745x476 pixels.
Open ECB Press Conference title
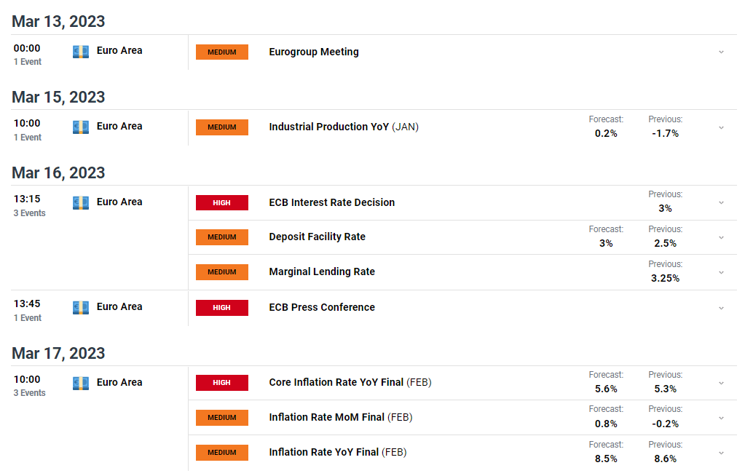tap(322, 307)
